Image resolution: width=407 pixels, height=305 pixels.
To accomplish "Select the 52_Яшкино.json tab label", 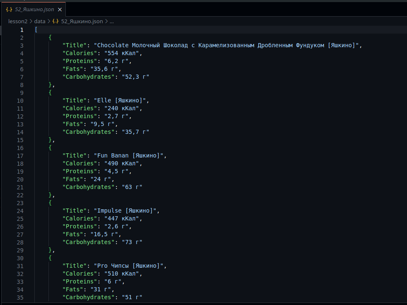I will pos(34,10).
